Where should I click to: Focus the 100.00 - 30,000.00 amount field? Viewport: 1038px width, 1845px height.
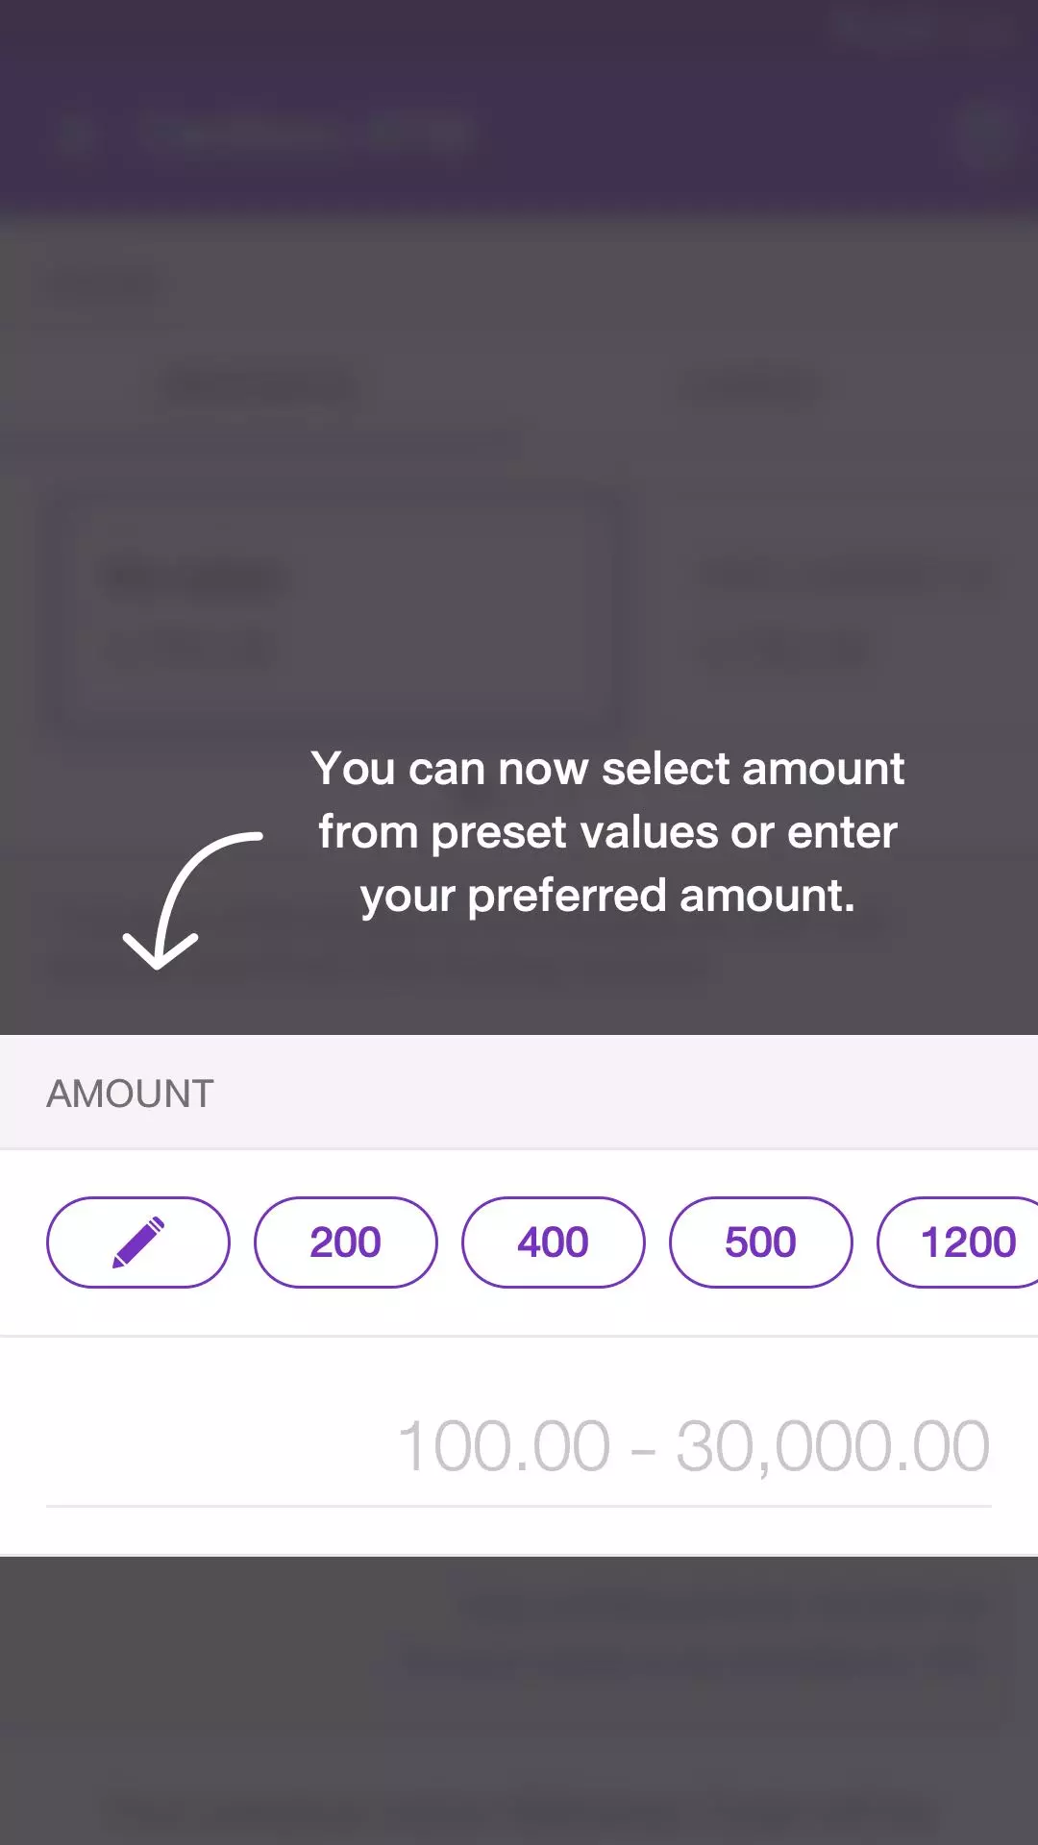point(519,1446)
